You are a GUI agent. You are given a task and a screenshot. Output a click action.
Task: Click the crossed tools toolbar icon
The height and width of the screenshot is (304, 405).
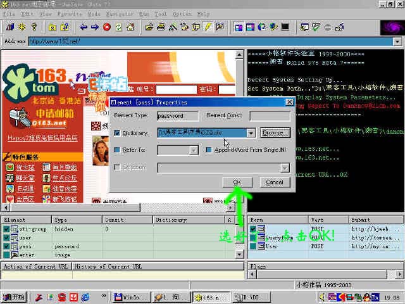[173, 27]
